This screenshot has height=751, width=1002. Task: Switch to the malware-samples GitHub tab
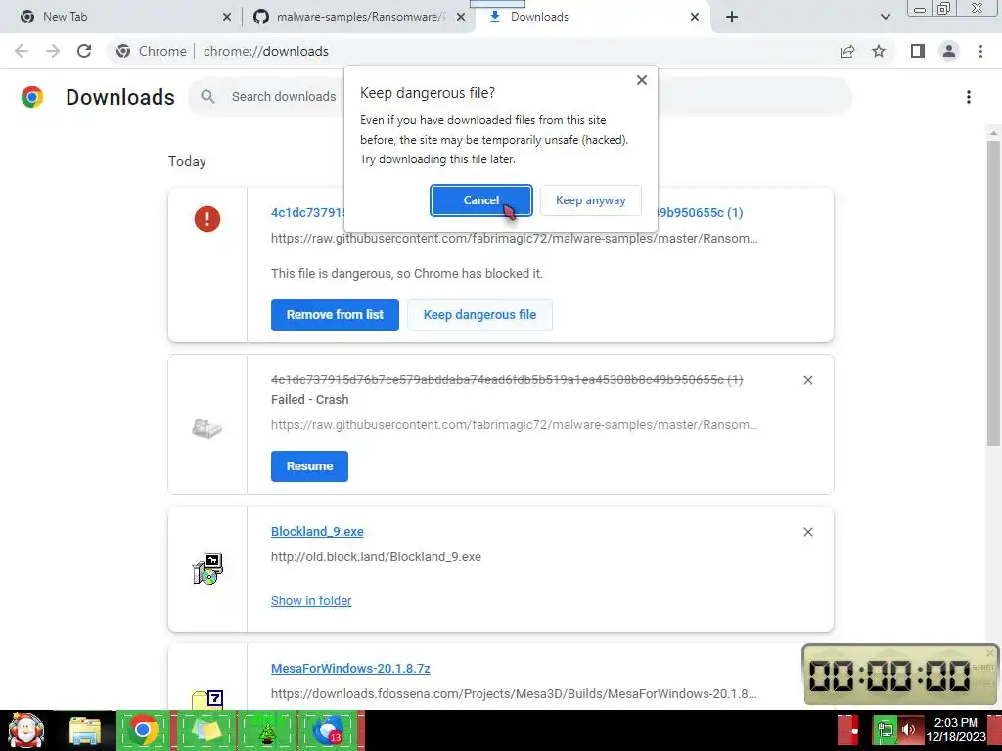(358, 17)
